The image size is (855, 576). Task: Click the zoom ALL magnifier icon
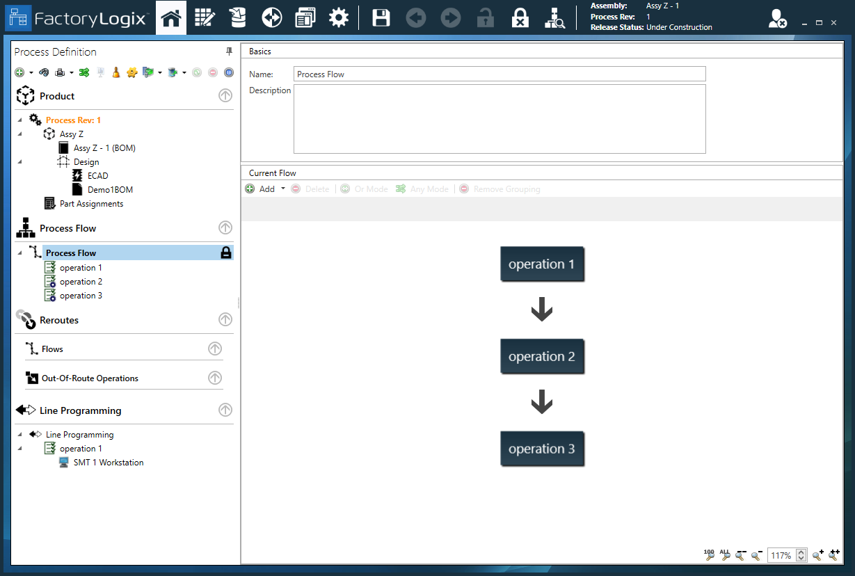pos(725,555)
